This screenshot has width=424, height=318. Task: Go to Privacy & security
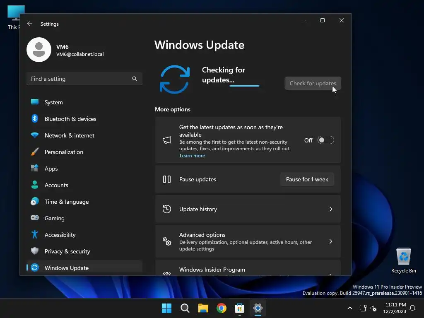84,251
